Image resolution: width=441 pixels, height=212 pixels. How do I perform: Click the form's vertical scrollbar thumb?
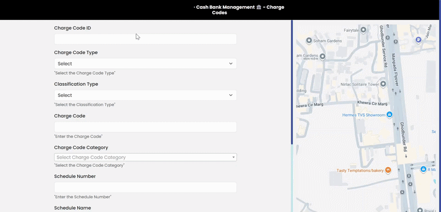(x=292, y=82)
